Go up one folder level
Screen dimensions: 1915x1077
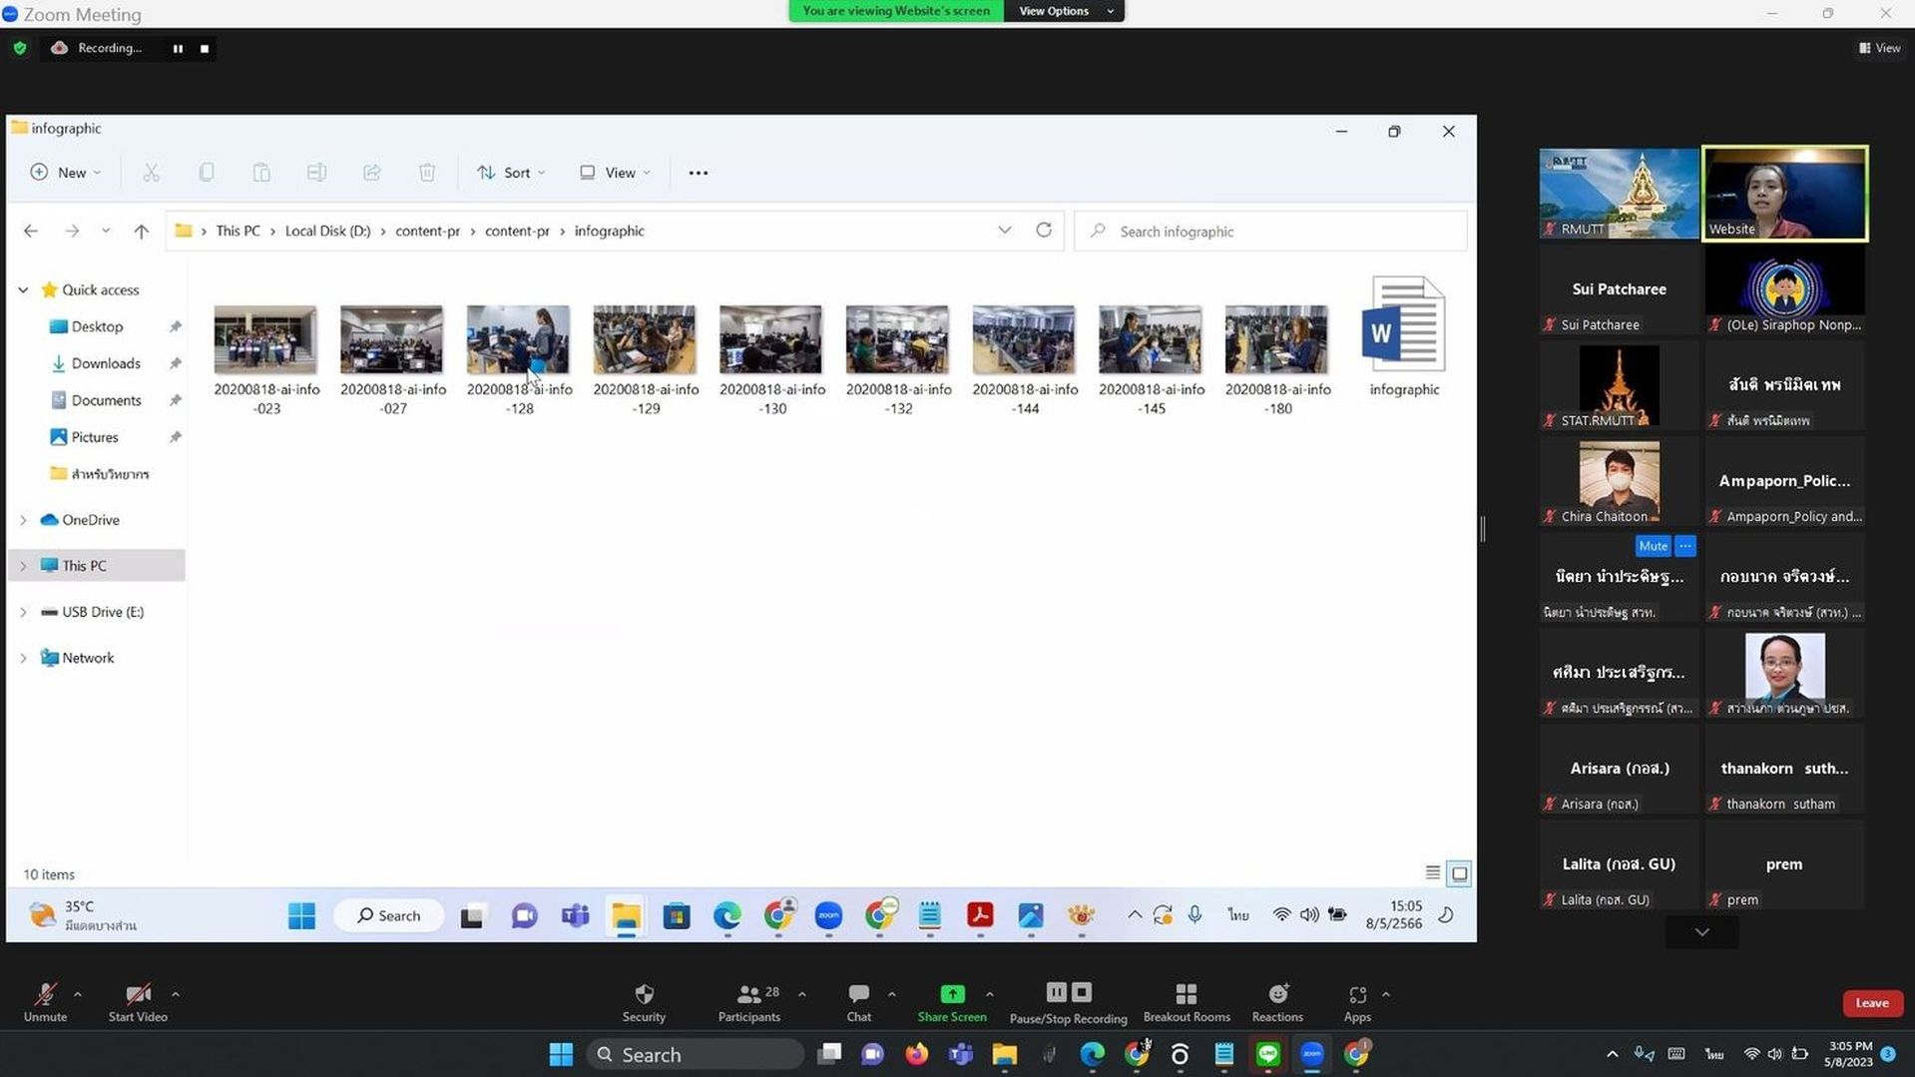coord(141,231)
